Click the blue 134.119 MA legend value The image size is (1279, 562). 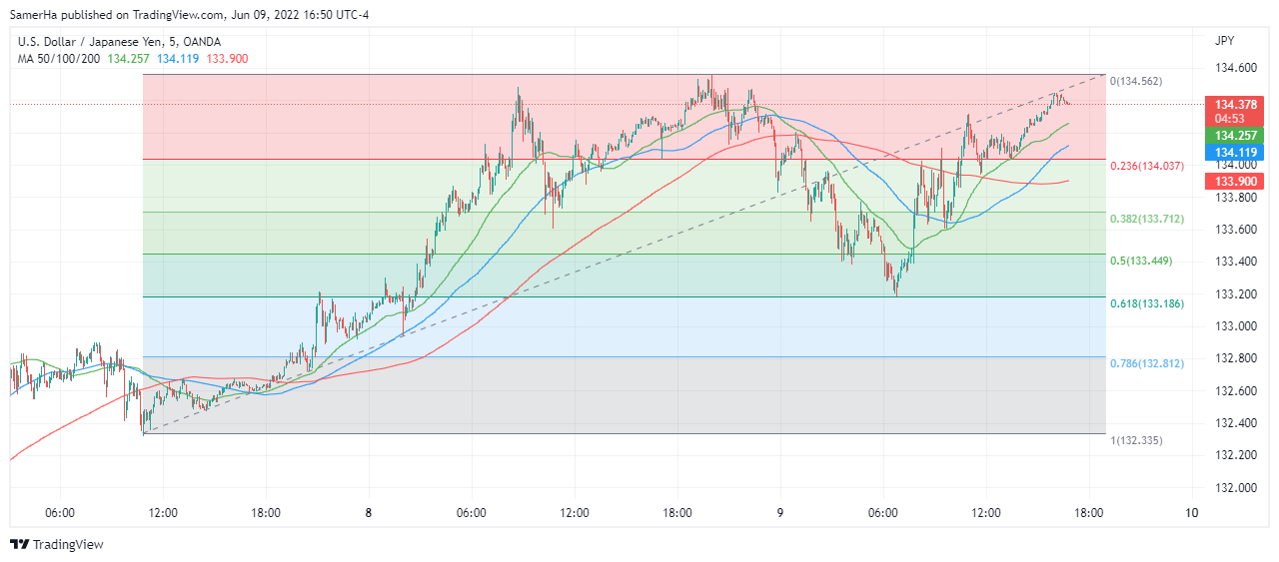tap(177, 59)
